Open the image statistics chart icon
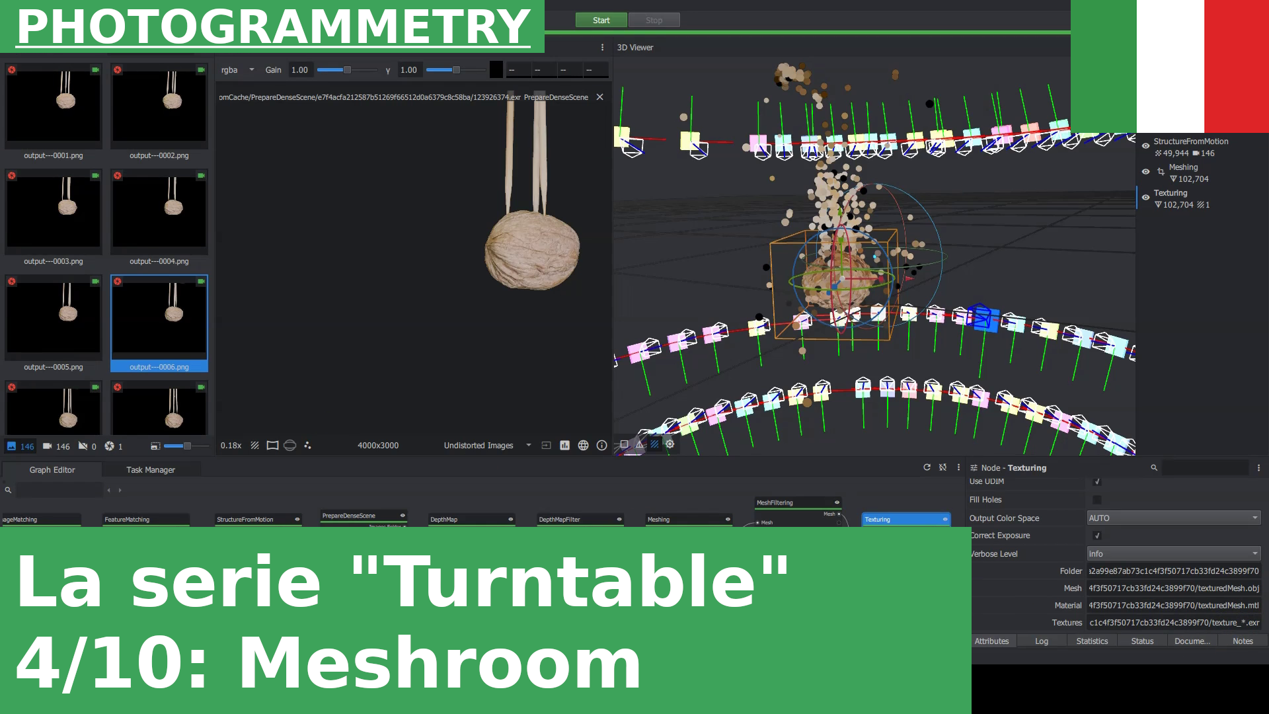 [564, 446]
